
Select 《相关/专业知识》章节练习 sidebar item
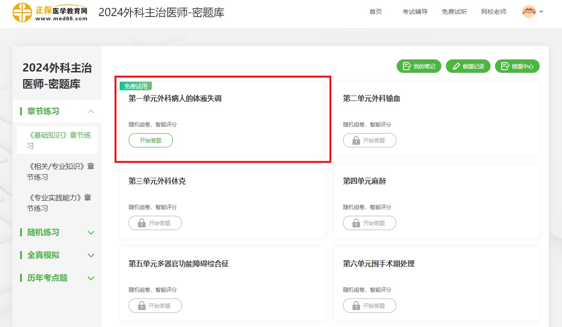pos(60,172)
